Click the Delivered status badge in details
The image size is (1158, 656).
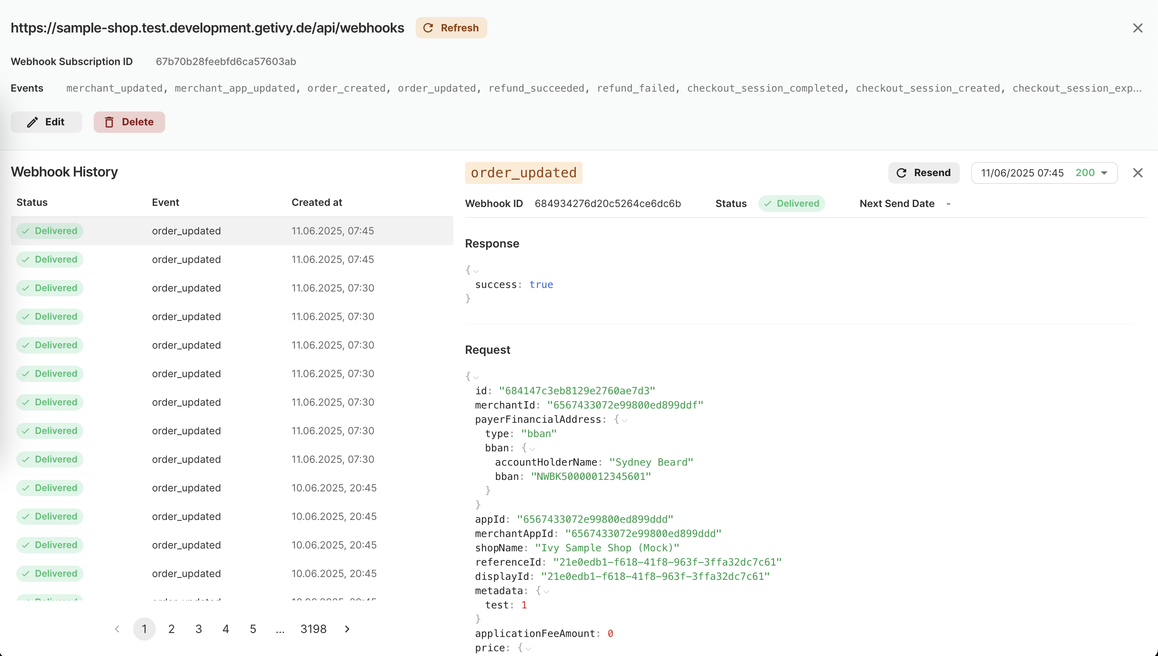click(x=792, y=203)
